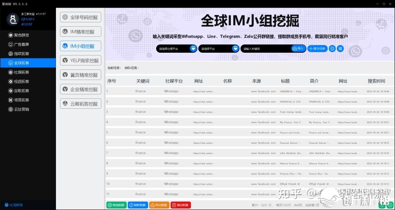
Task: Click the 标题 column header
Action: point(285,81)
